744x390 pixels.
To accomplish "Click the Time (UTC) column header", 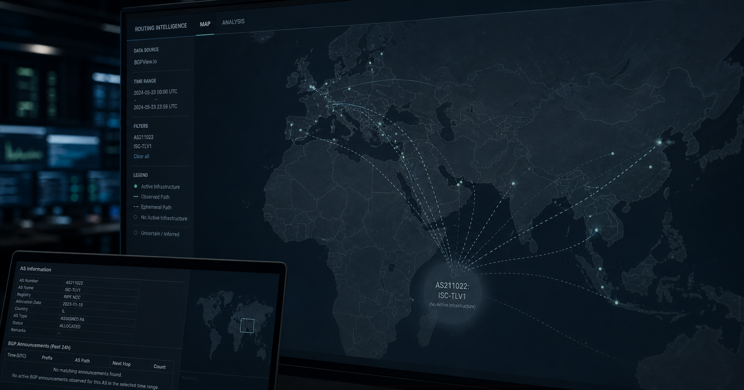I will coord(17,355).
